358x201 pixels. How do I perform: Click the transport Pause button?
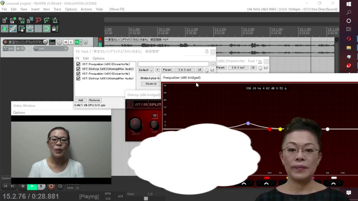41,186
